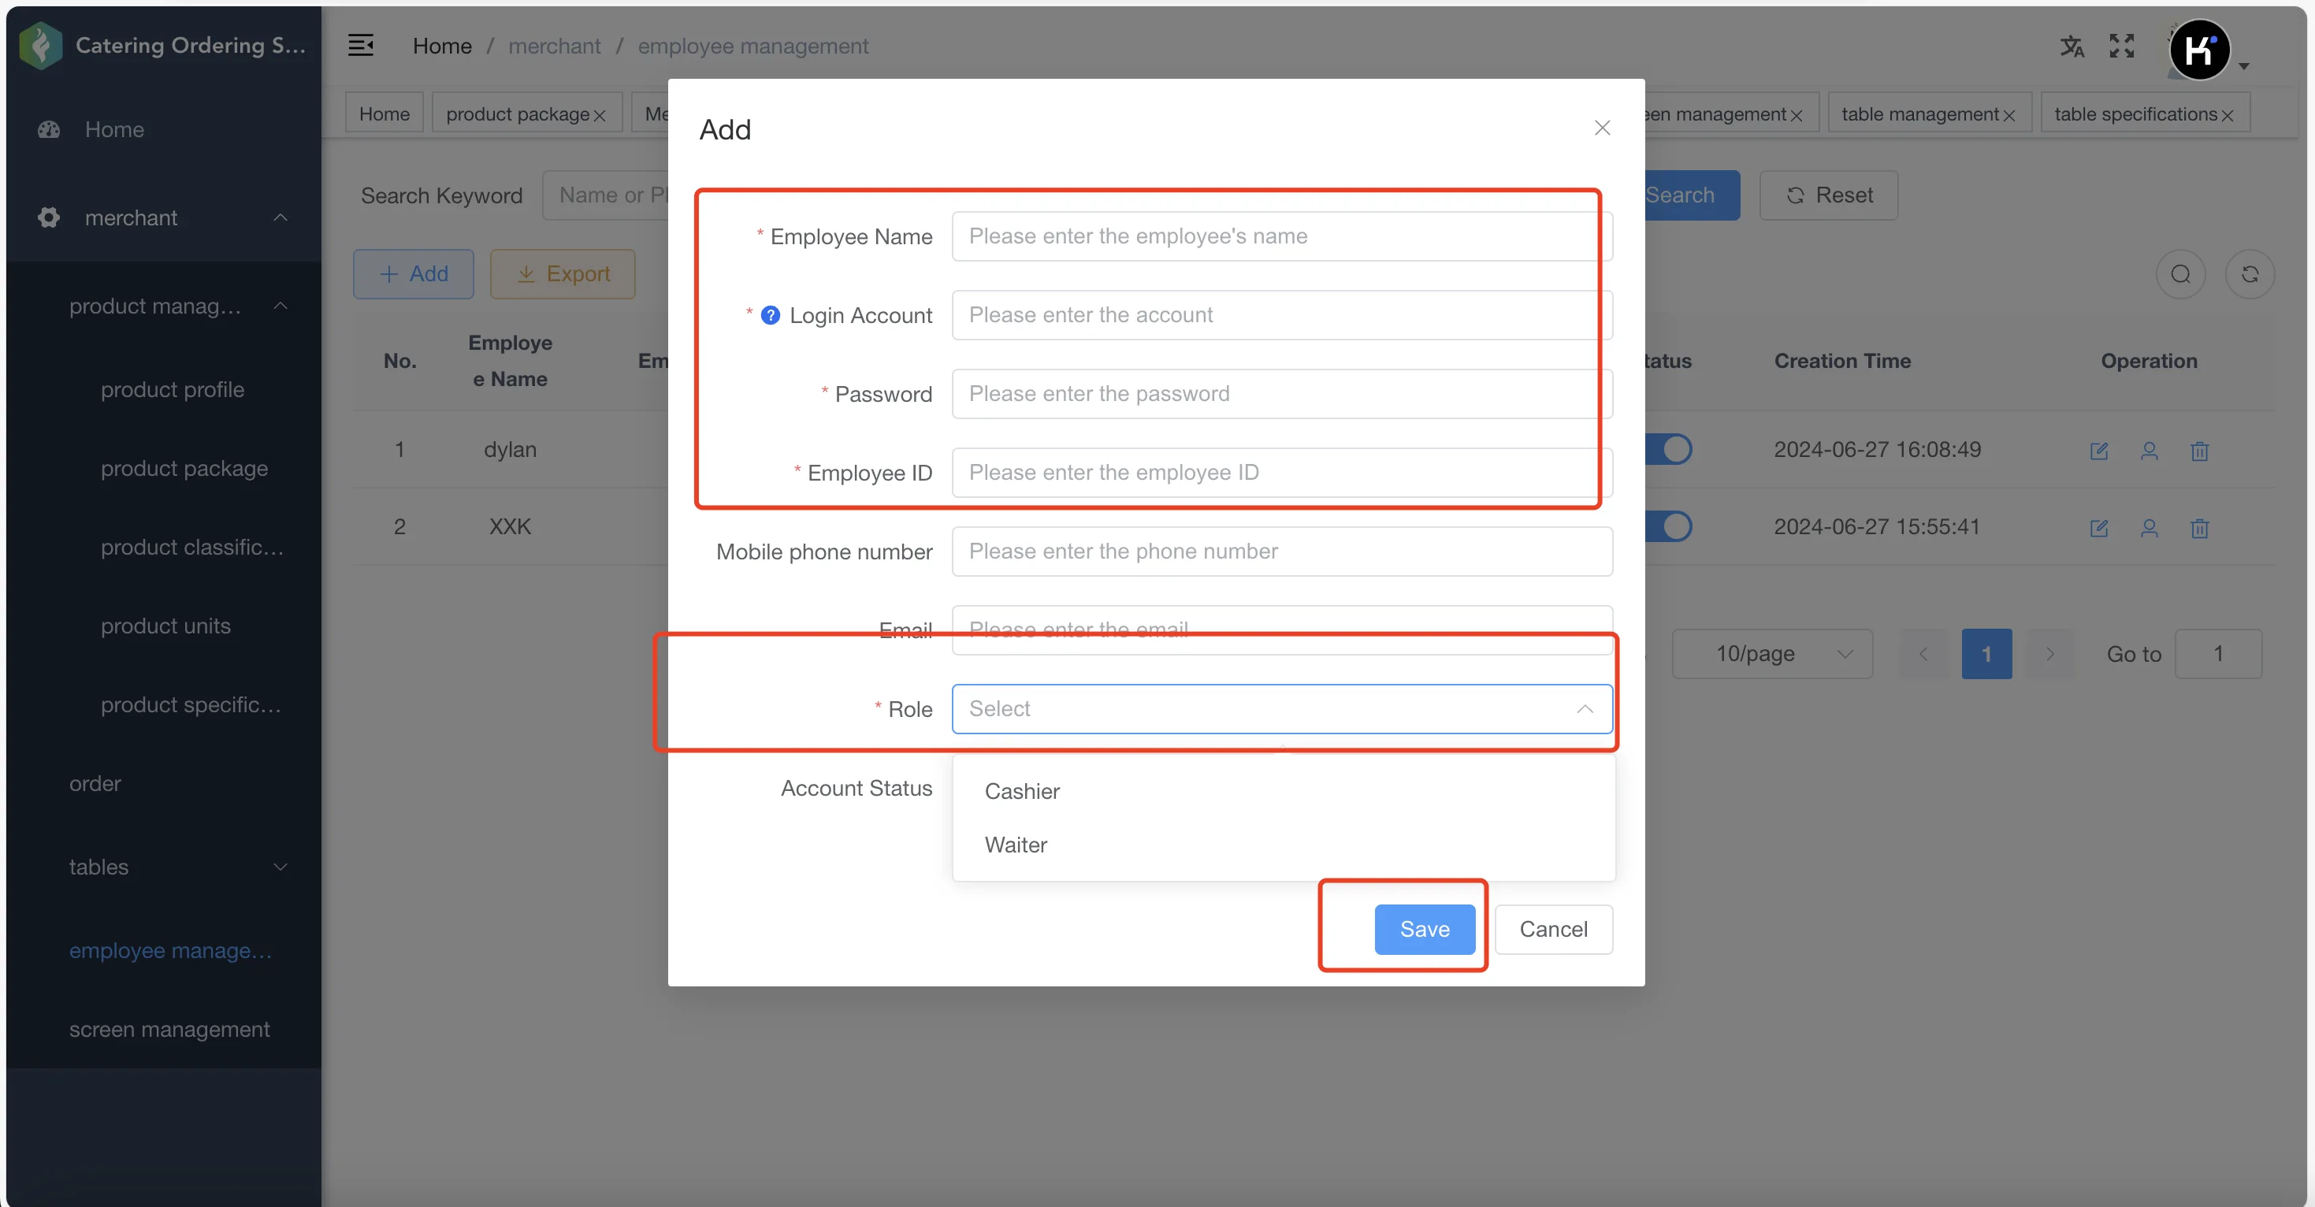Cancel the Add dialog

pos(1553,930)
